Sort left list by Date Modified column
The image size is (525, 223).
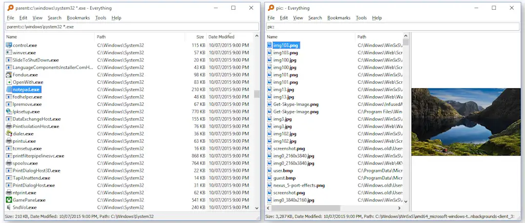click(221, 37)
